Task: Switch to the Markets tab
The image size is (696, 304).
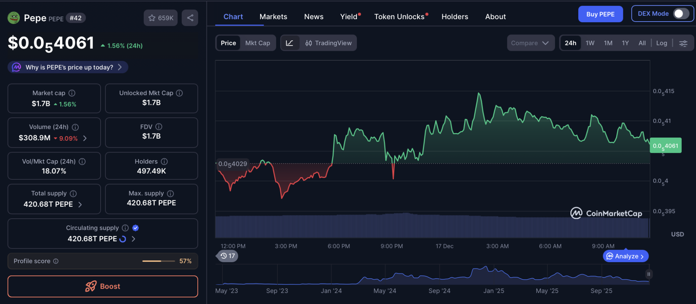Action: (273, 17)
